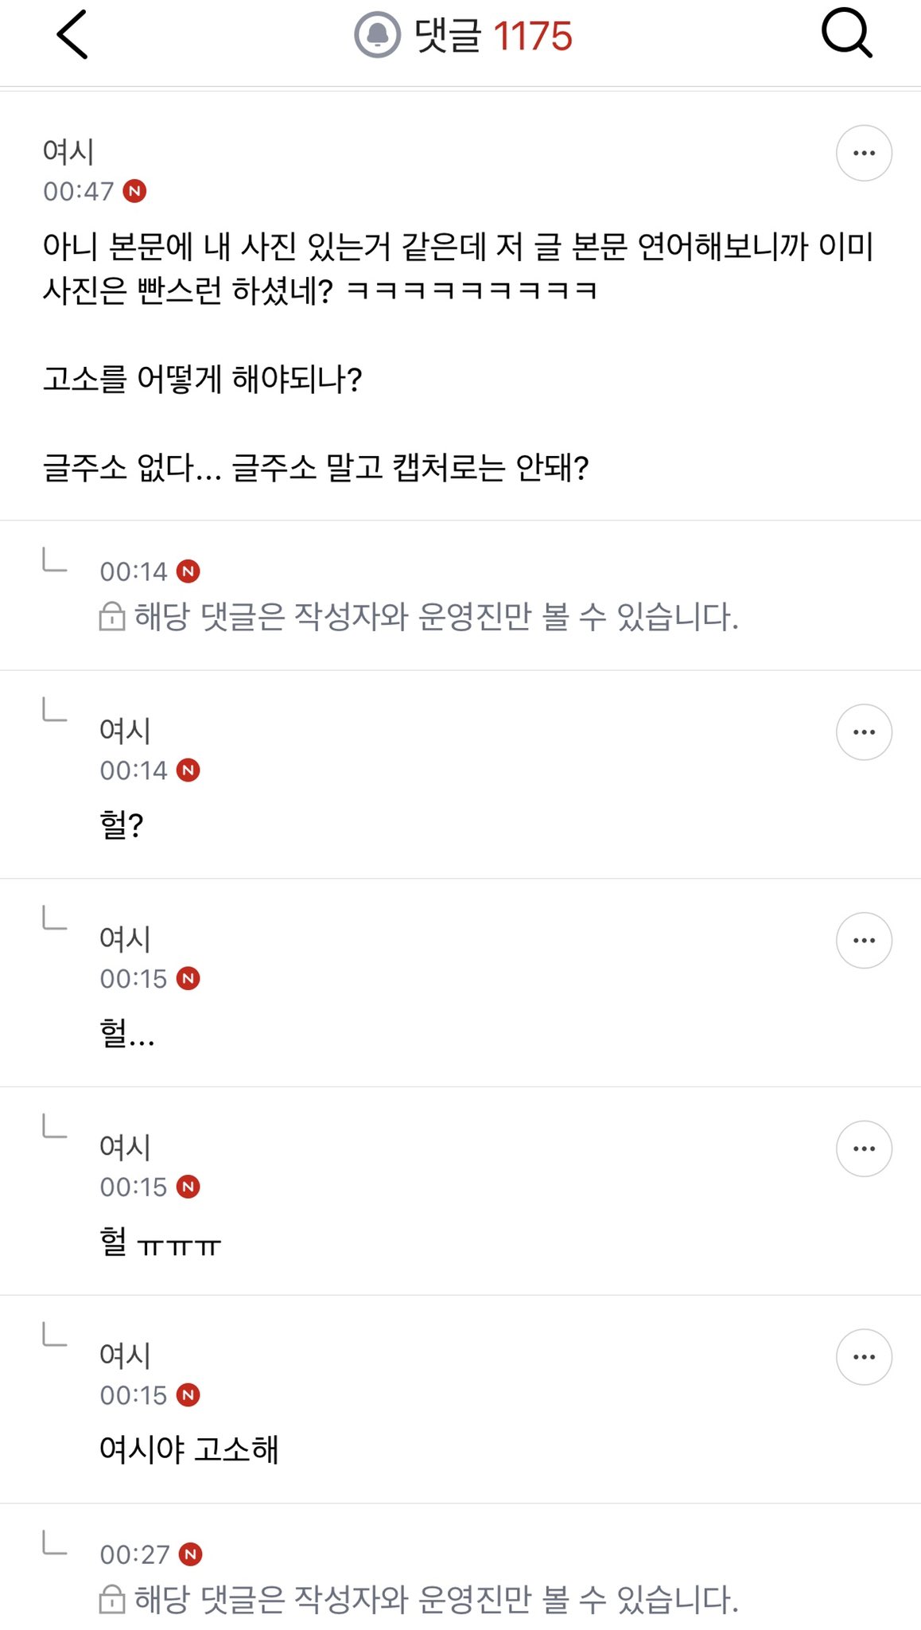Tap the lock icon on the 00:27 private comment
Viewport: 921px width, 1630px height.
point(112,1600)
